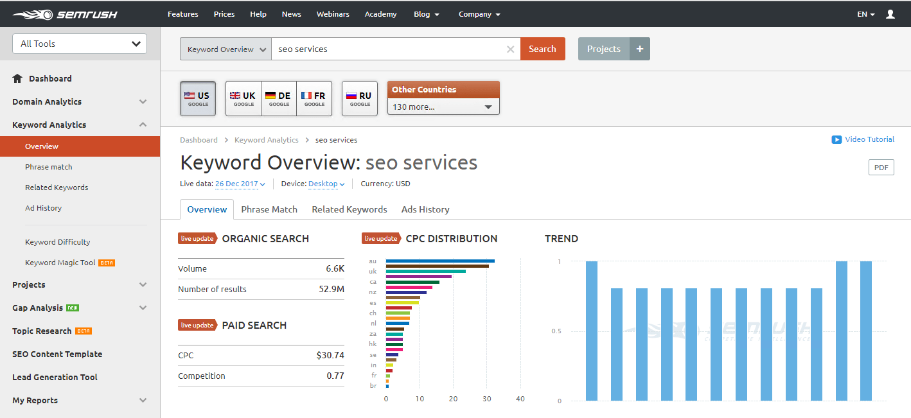
Task: Click the Video Tutorial play icon
Action: 836,139
